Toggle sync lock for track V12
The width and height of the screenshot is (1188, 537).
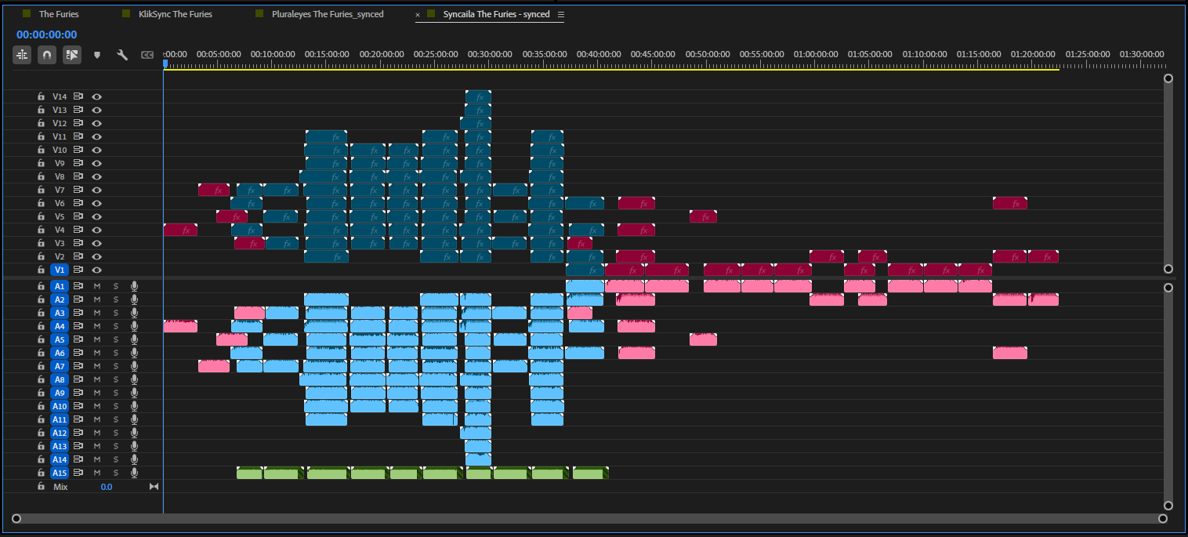click(x=78, y=123)
